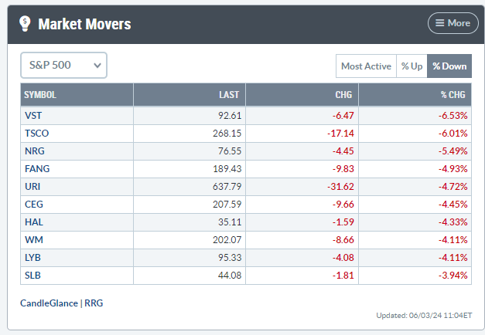
Task: Select the % Down tab
Action: pyautogui.click(x=449, y=66)
